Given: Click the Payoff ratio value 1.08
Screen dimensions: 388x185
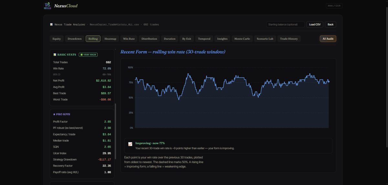Looking at the screenshot, I should pyautogui.click(x=108, y=172).
